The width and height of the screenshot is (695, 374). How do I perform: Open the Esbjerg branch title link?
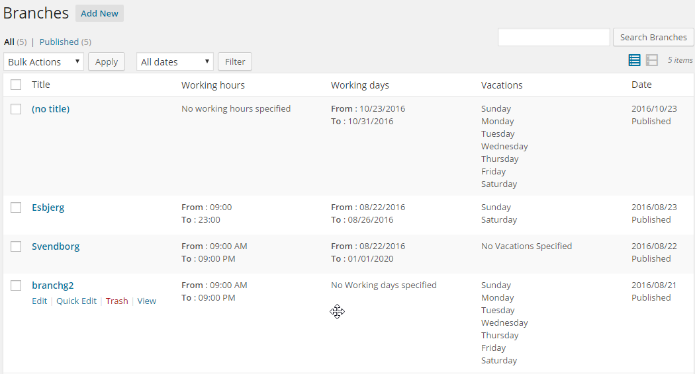48,207
